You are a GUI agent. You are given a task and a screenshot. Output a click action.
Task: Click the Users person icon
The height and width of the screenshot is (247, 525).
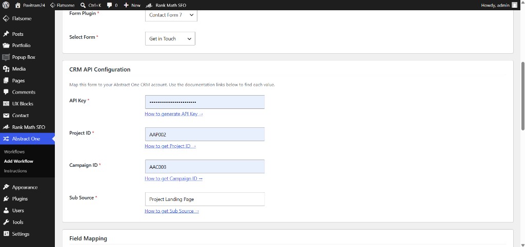(x=6, y=211)
